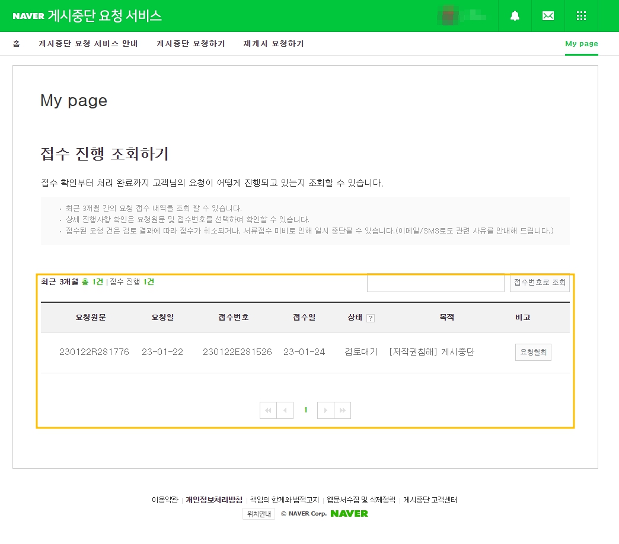Screen dimensions: 619x544
Task: Click the profile avatar in the header
Action: (448, 16)
